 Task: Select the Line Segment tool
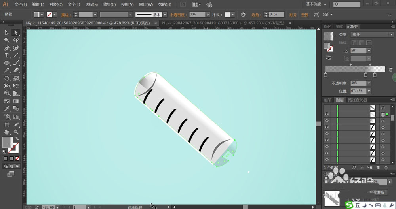pyautogui.click(x=16, y=55)
